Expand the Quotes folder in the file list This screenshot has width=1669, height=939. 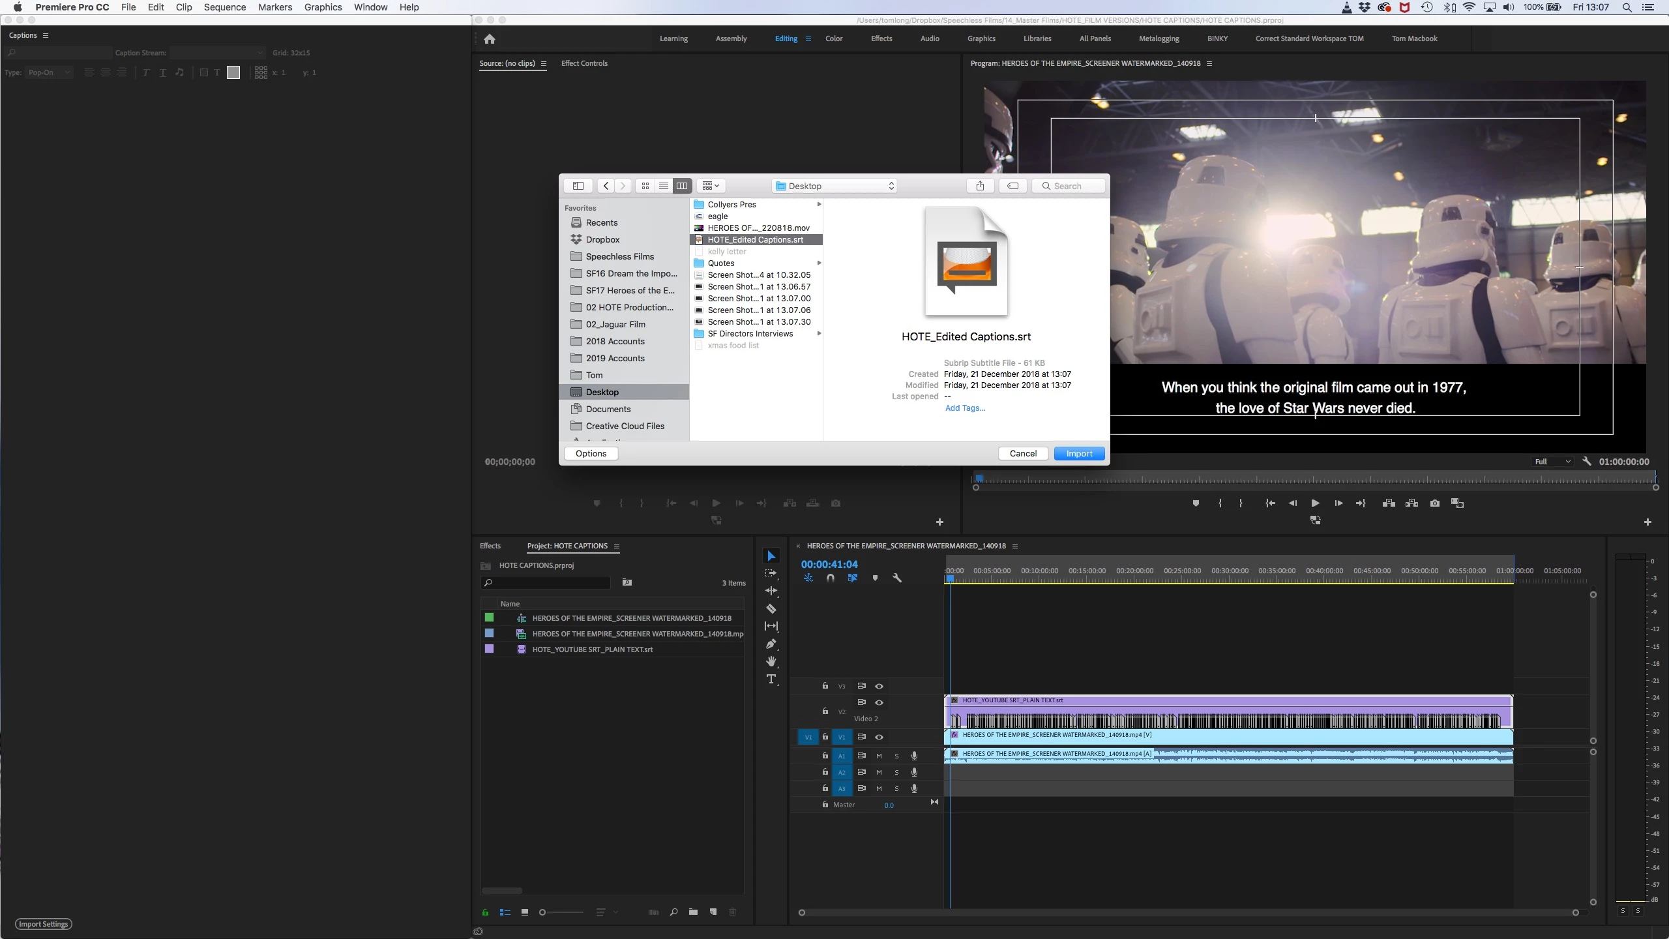click(x=721, y=263)
